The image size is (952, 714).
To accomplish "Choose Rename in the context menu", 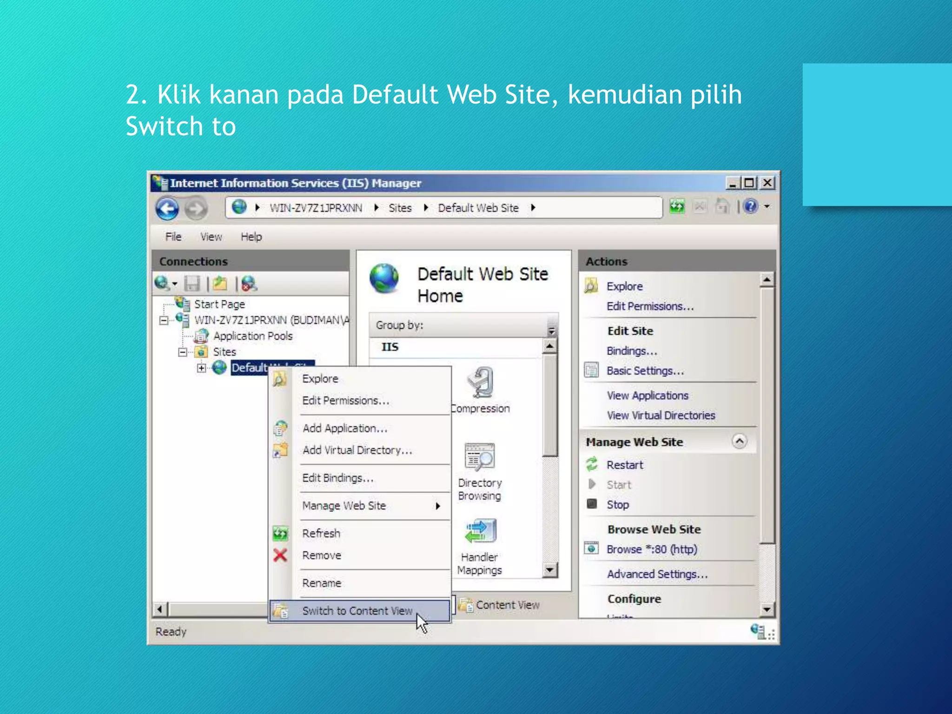I will 360,583.
